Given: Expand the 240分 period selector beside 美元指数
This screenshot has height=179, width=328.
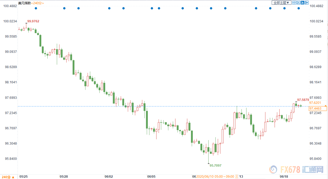Looking at the screenshot, I should 38,3.
